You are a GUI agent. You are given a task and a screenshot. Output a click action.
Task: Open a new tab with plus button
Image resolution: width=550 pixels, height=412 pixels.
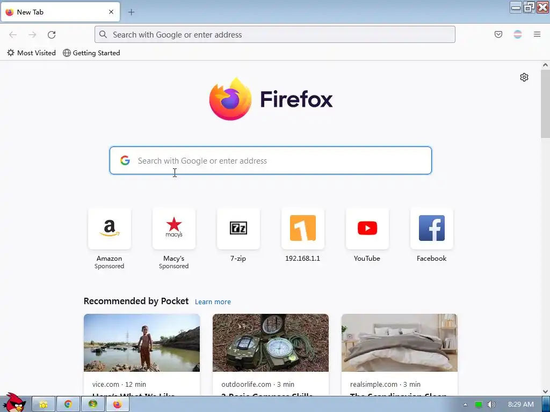coord(131,12)
